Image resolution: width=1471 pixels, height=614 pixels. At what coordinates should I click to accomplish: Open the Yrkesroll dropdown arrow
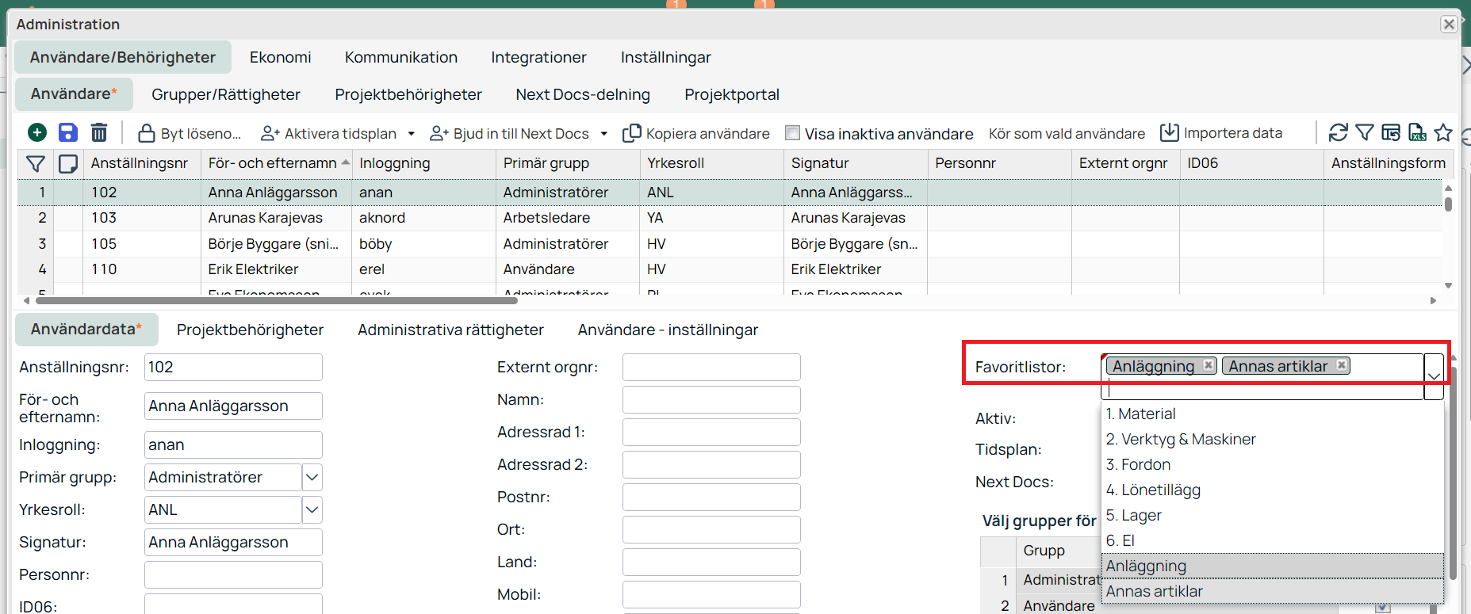(312, 509)
